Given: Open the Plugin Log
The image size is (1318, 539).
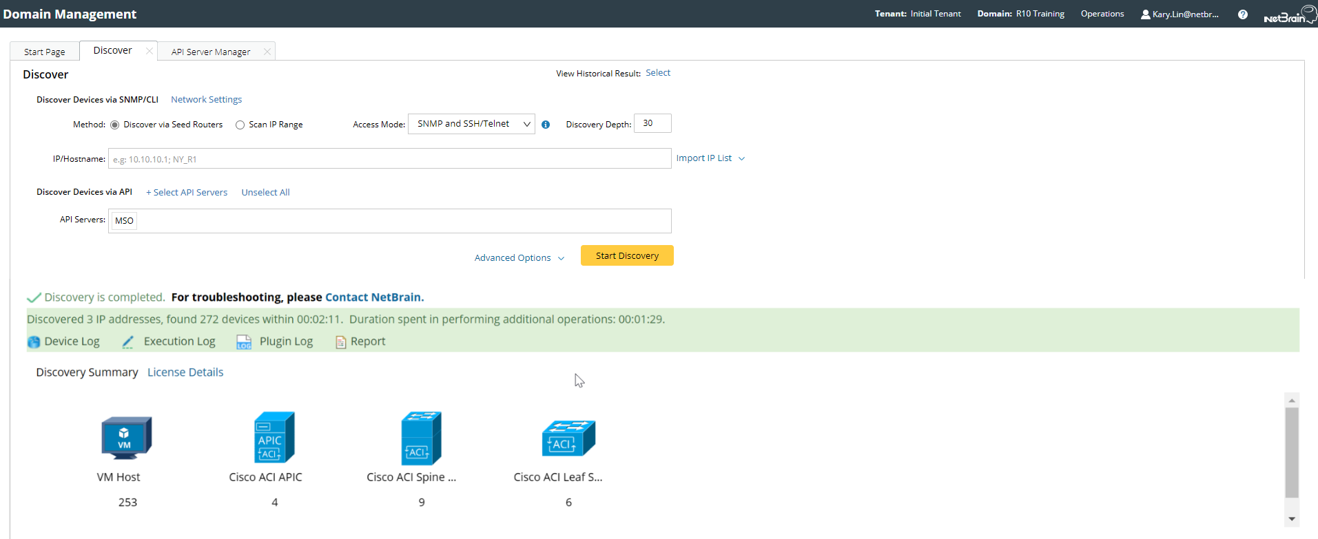Looking at the screenshot, I should coord(275,341).
